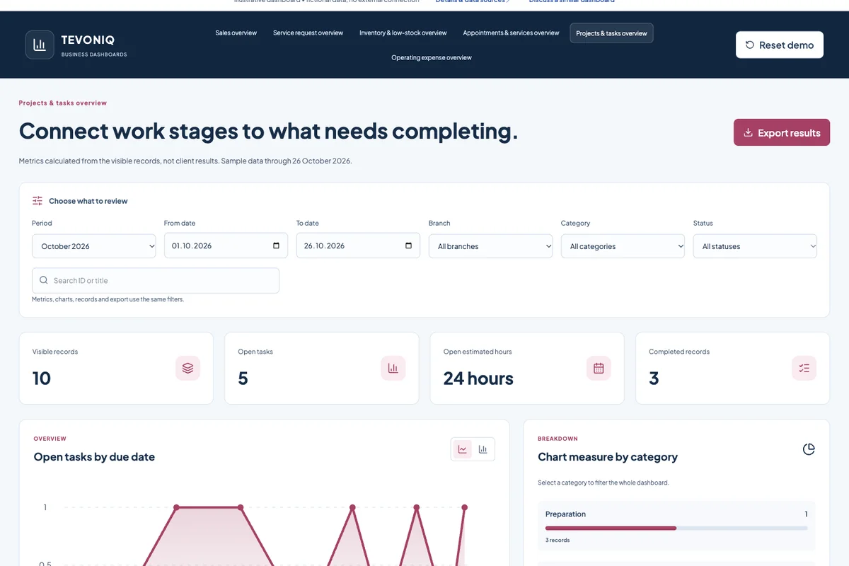Click the Reset demo button
The width and height of the screenshot is (849, 566).
tap(780, 45)
